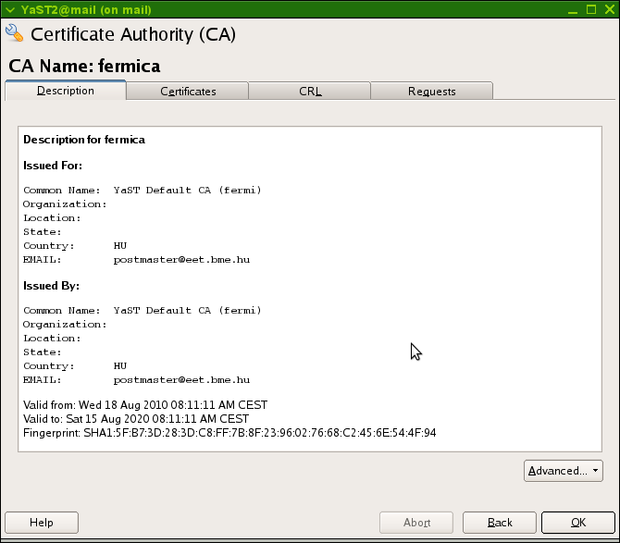620x543 pixels.
Task: Click the EMAIL line under Issued For
Action: tap(136, 260)
